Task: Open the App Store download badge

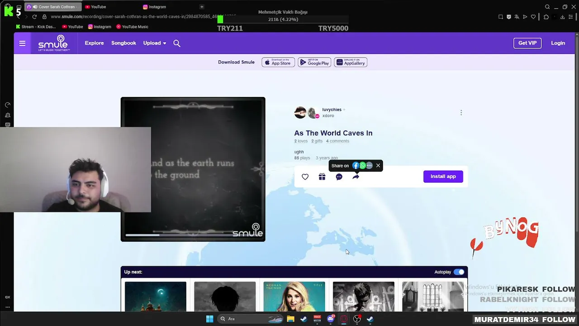Action: click(x=278, y=62)
